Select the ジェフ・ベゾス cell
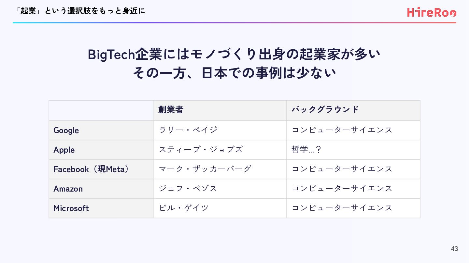This screenshot has height=263, width=469. pyautogui.click(x=220, y=189)
